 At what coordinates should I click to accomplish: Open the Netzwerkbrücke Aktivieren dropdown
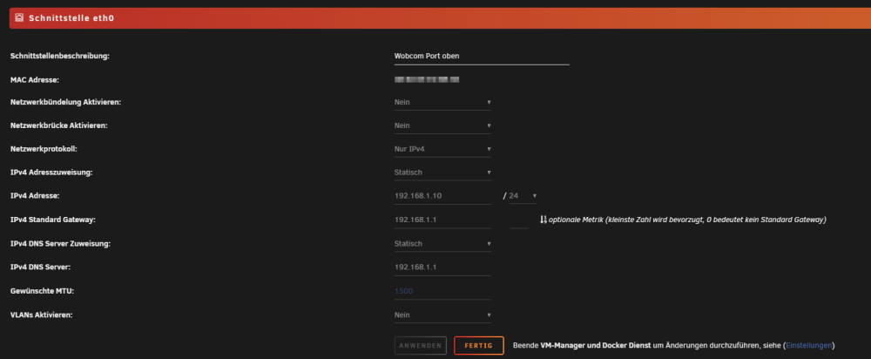tap(442, 125)
